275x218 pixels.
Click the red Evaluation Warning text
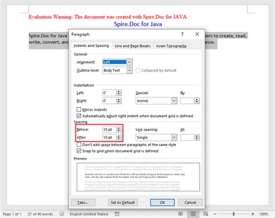pyautogui.click(x=108, y=17)
